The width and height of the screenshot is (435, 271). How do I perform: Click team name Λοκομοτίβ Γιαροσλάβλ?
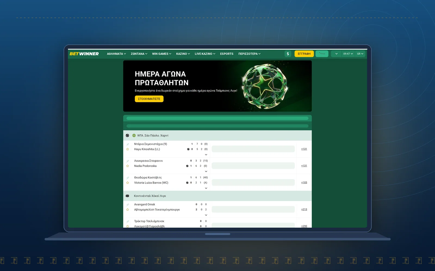click(x=149, y=226)
